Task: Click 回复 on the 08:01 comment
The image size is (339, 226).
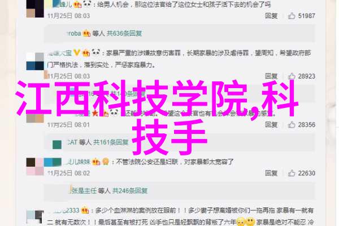Action: click(x=271, y=124)
